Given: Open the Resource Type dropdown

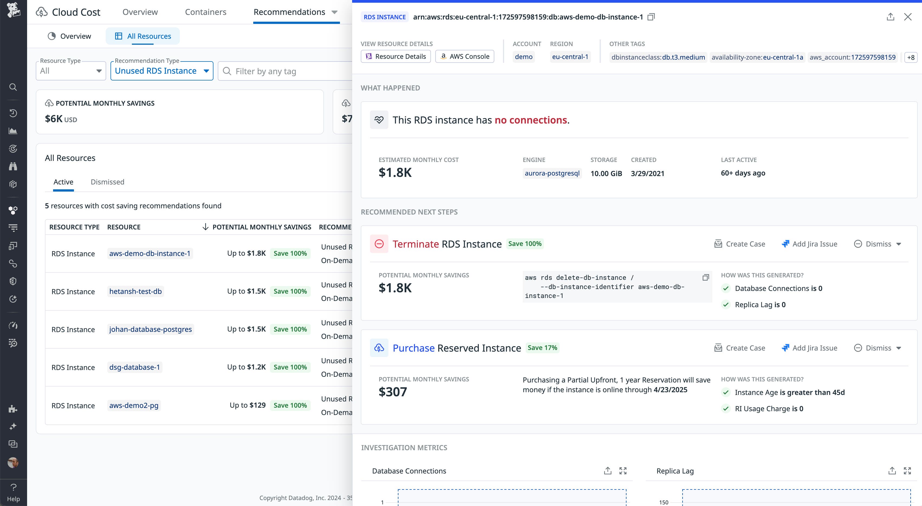Looking at the screenshot, I should [x=70, y=70].
